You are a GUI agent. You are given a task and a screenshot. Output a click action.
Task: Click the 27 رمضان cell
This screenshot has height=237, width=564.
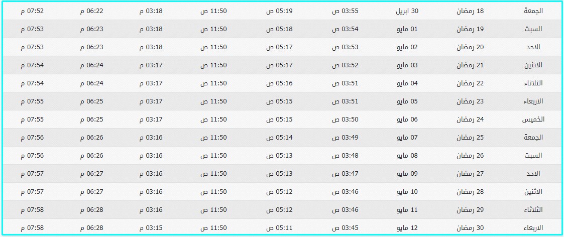(x=470, y=173)
